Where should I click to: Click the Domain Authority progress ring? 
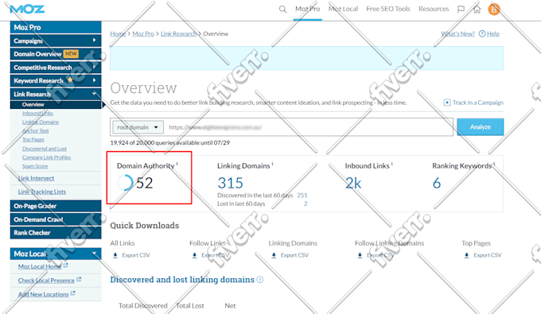click(x=125, y=183)
